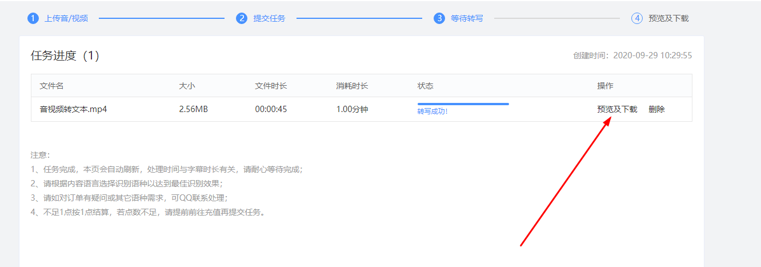Click note 3 about QQ联系处理
The width and height of the screenshot is (761, 267).
pyautogui.click(x=129, y=198)
